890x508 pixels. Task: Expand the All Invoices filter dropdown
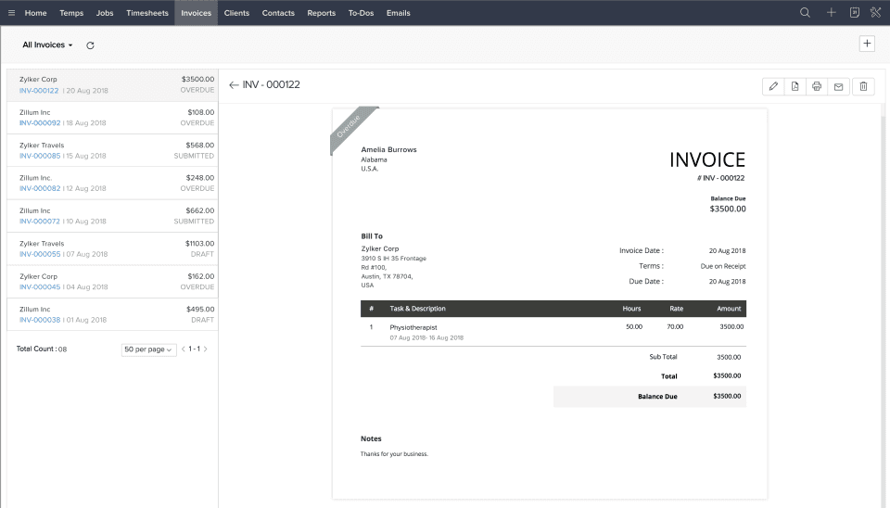[x=47, y=44]
